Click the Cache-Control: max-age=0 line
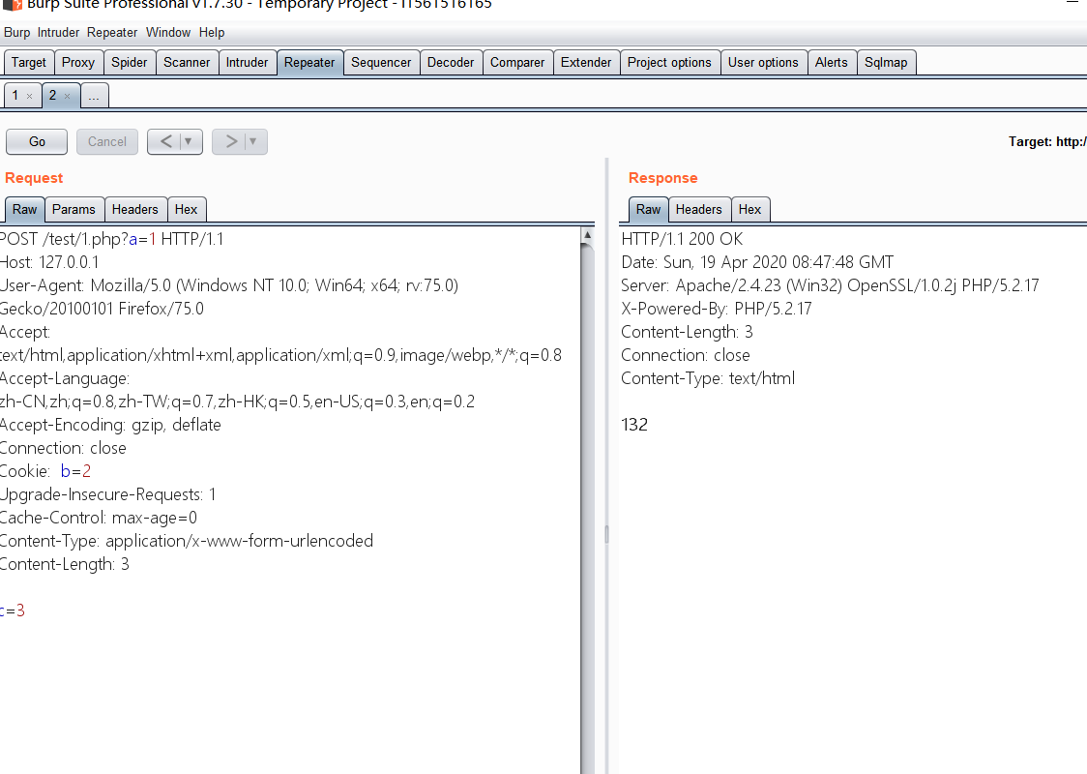The image size is (1087, 774). tap(99, 518)
